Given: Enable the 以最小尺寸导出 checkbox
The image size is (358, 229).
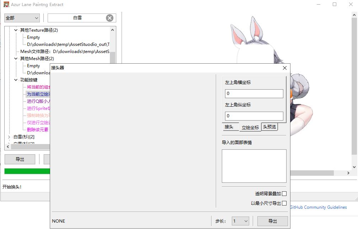Looking at the screenshot, I should point(284,203).
